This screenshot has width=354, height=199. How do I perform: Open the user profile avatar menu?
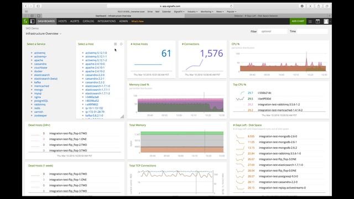[x=326, y=21]
